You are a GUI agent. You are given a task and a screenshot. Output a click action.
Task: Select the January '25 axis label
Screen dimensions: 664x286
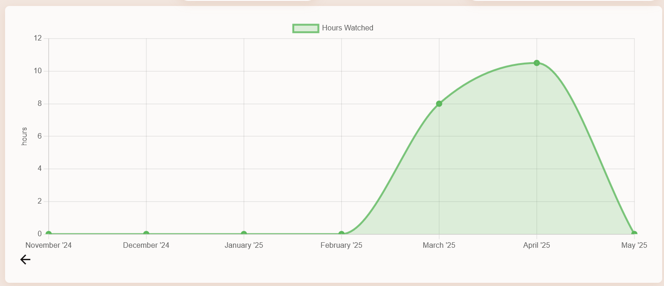pyautogui.click(x=244, y=245)
